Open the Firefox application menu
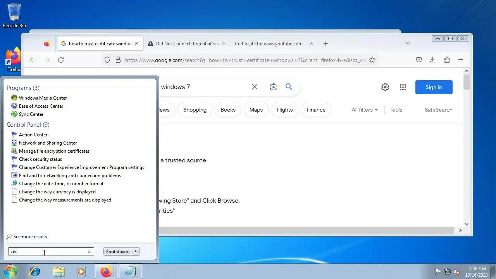Image resolution: width=496 pixels, height=279 pixels. coord(461,60)
